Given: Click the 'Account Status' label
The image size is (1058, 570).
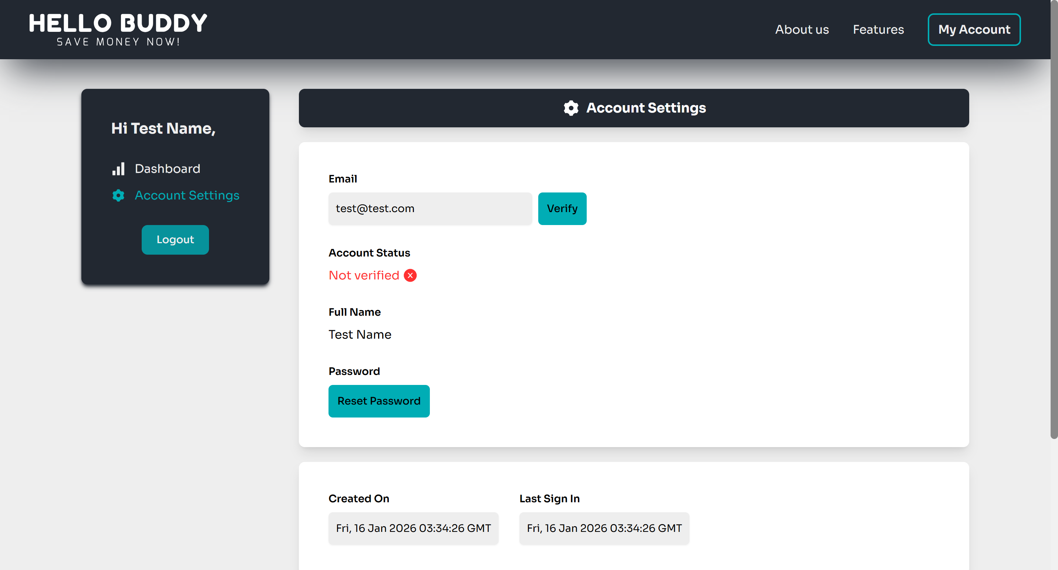Looking at the screenshot, I should click(x=369, y=253).
